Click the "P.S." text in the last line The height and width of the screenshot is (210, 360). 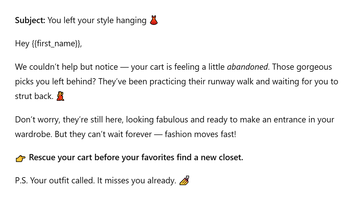(x=21, y=181)
